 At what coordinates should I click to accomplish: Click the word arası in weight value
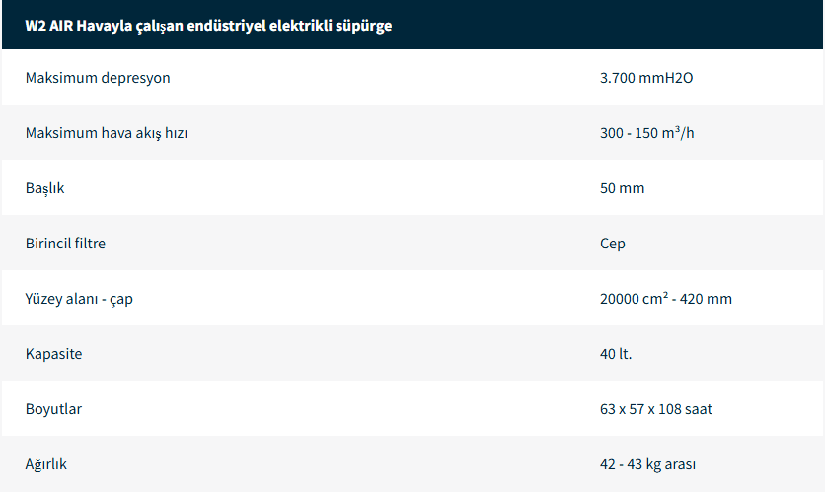[679, 464]
